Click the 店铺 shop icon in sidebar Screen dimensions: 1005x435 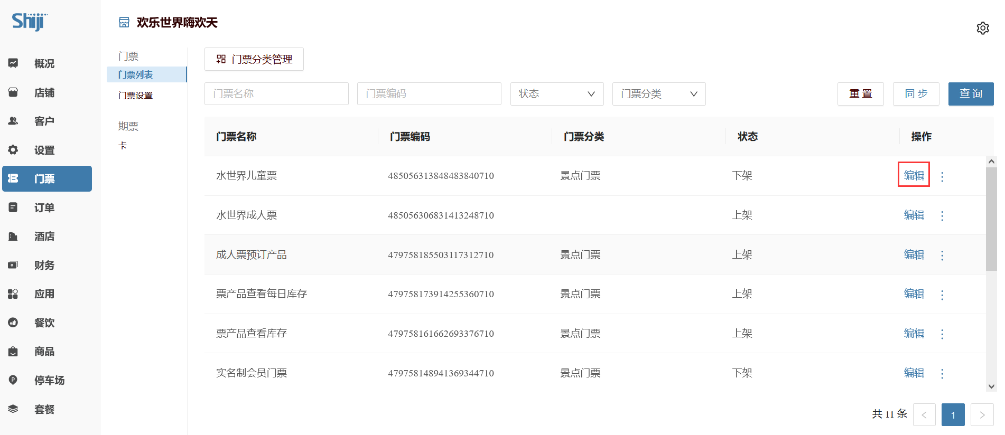click(13, 92)
